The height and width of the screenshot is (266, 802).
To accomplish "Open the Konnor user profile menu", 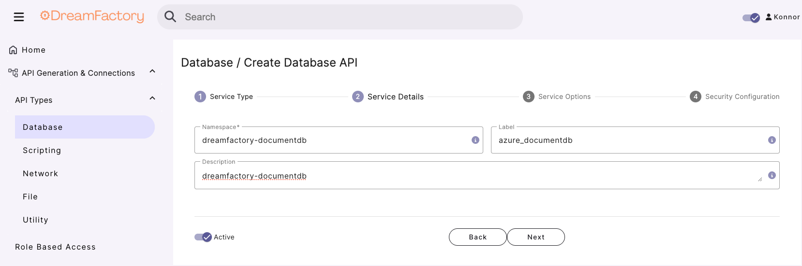I will tap(783, 17).
